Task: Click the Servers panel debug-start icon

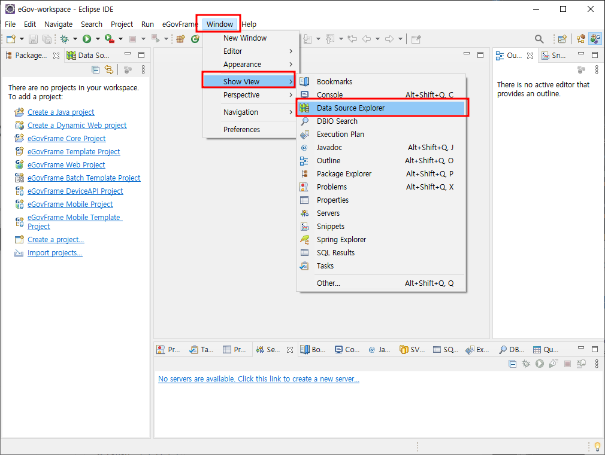Action: coord(526,364)
